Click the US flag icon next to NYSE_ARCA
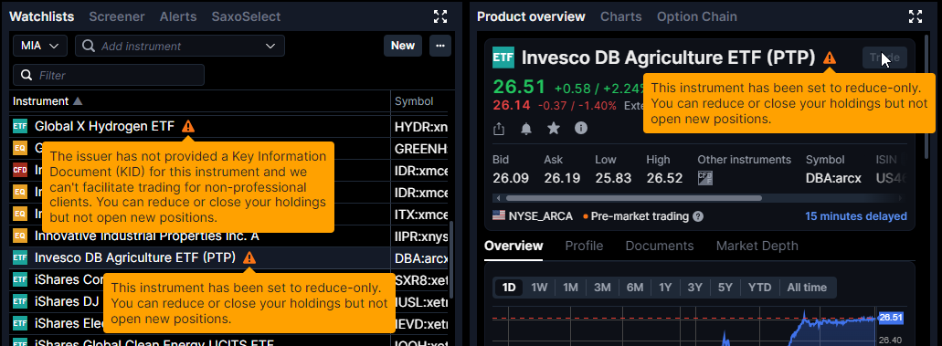942x346 pixels. 499,216
